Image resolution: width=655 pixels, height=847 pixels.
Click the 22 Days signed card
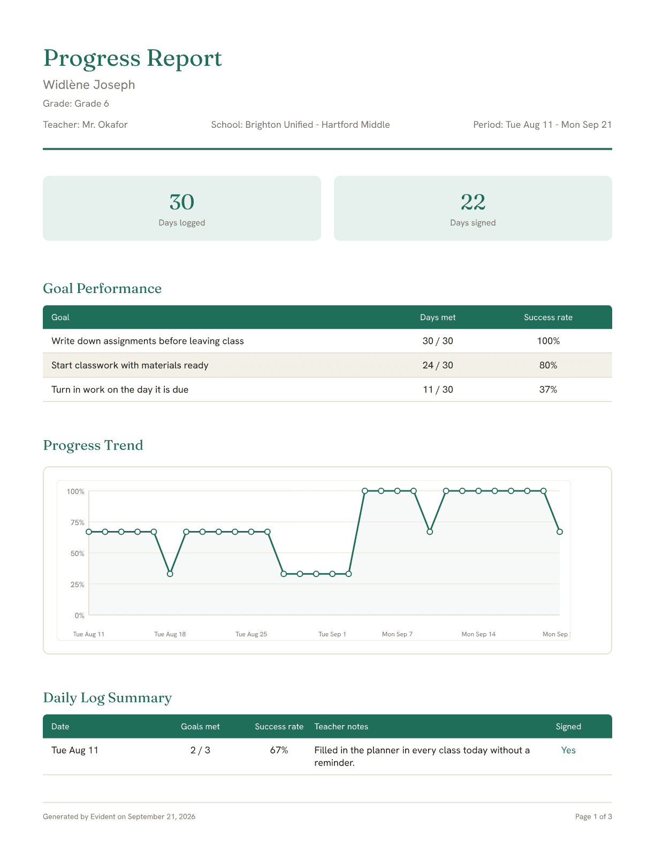pos(473,208)
